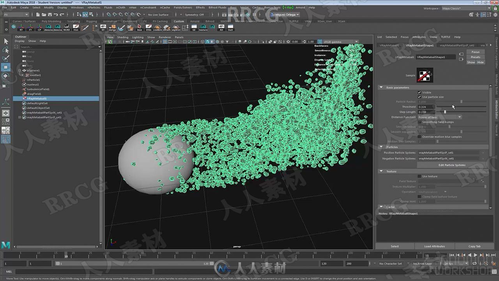Image resolution: width=499 pixels, height=281 pixels.
Task: Click the Hist shelf icon
Action: [76, 28]
